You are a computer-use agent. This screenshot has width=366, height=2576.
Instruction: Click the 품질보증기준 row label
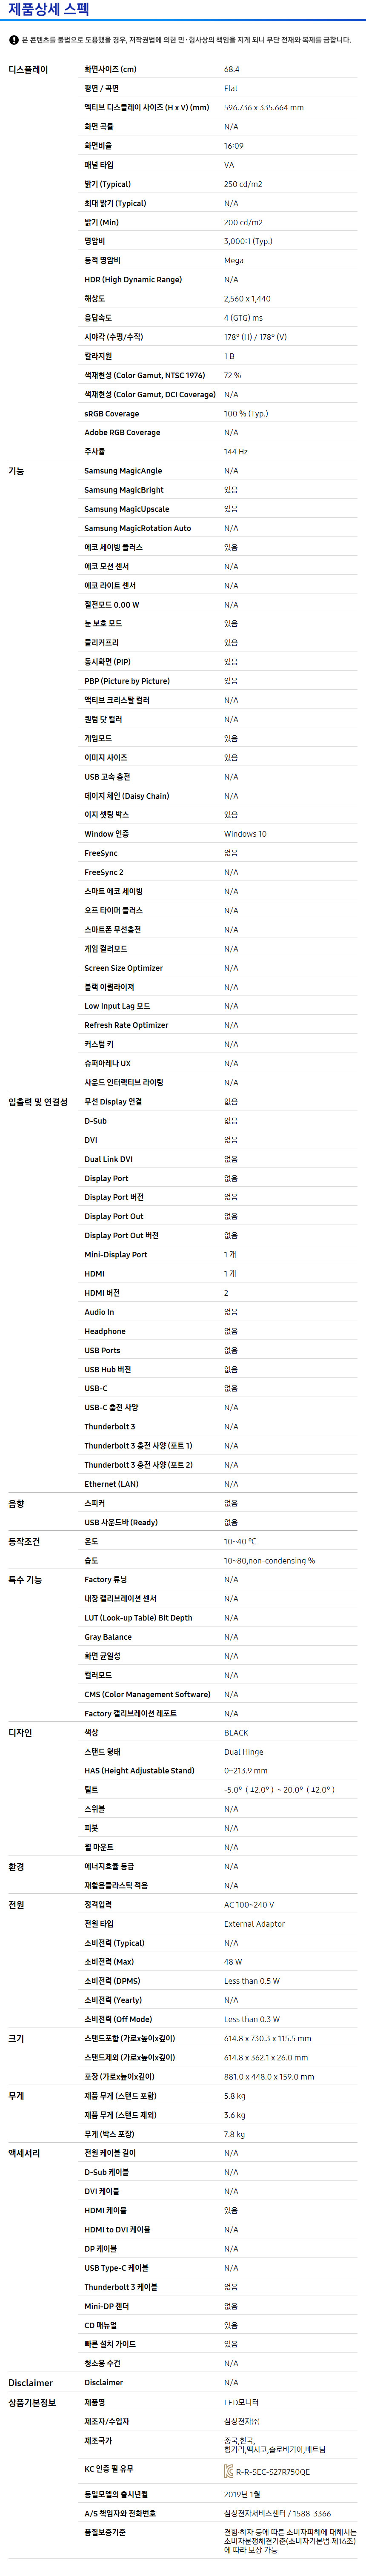click(105, 2532)
